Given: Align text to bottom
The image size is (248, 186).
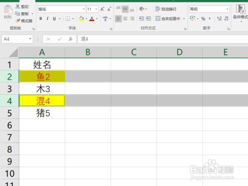Looking at the screenshot, I should click(132, 9).
